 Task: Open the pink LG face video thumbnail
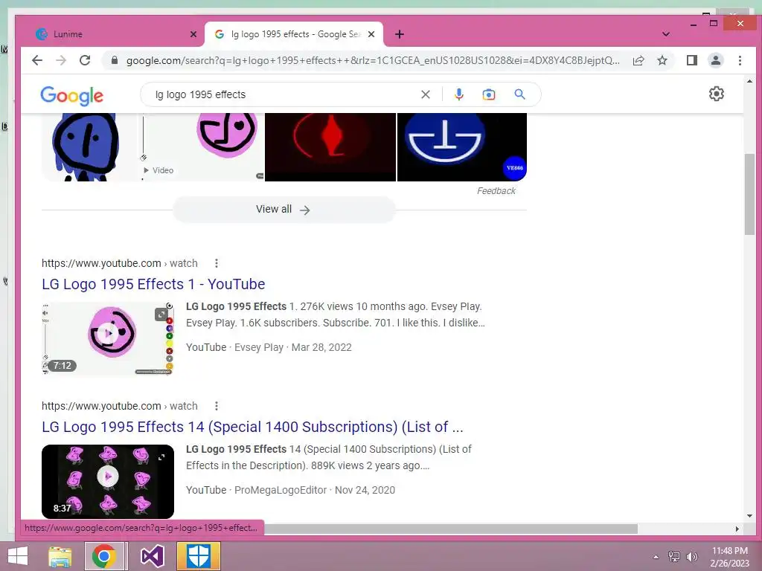pos(203,146)
